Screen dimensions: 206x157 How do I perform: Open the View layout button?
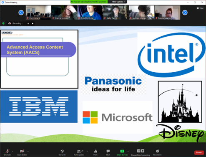(200, 8)
